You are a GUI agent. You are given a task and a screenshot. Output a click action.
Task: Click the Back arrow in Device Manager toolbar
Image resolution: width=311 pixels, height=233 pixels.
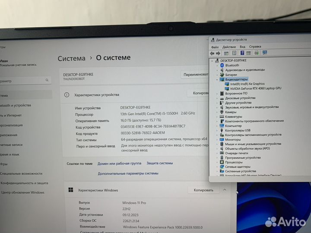click(213, 53)
